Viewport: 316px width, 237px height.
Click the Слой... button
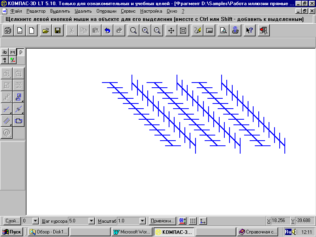tap(12, 221)
